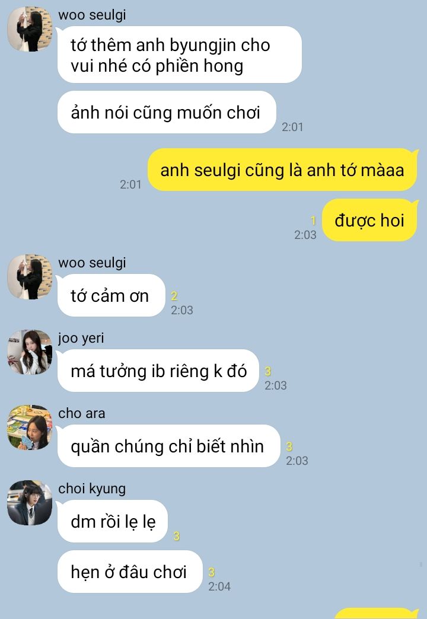Viewport: 427px width, 619px height.
Task: Tap the 'má tưởng ib riêng k đó' bubble
Action: tap(158, 371)
